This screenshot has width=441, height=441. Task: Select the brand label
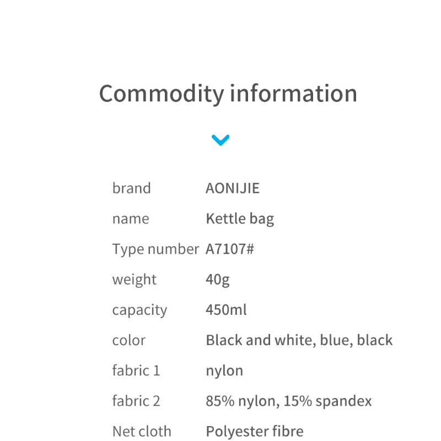(x=131, y=188)
